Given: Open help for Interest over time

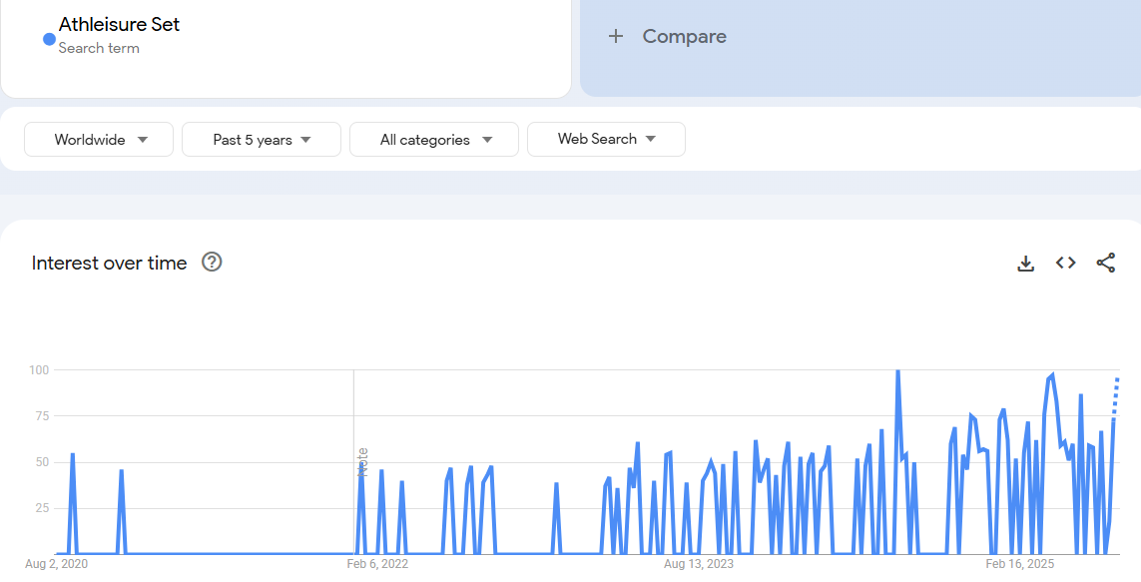Looking at the screenshot, I should pyautogui.click(x=212, y=263).
